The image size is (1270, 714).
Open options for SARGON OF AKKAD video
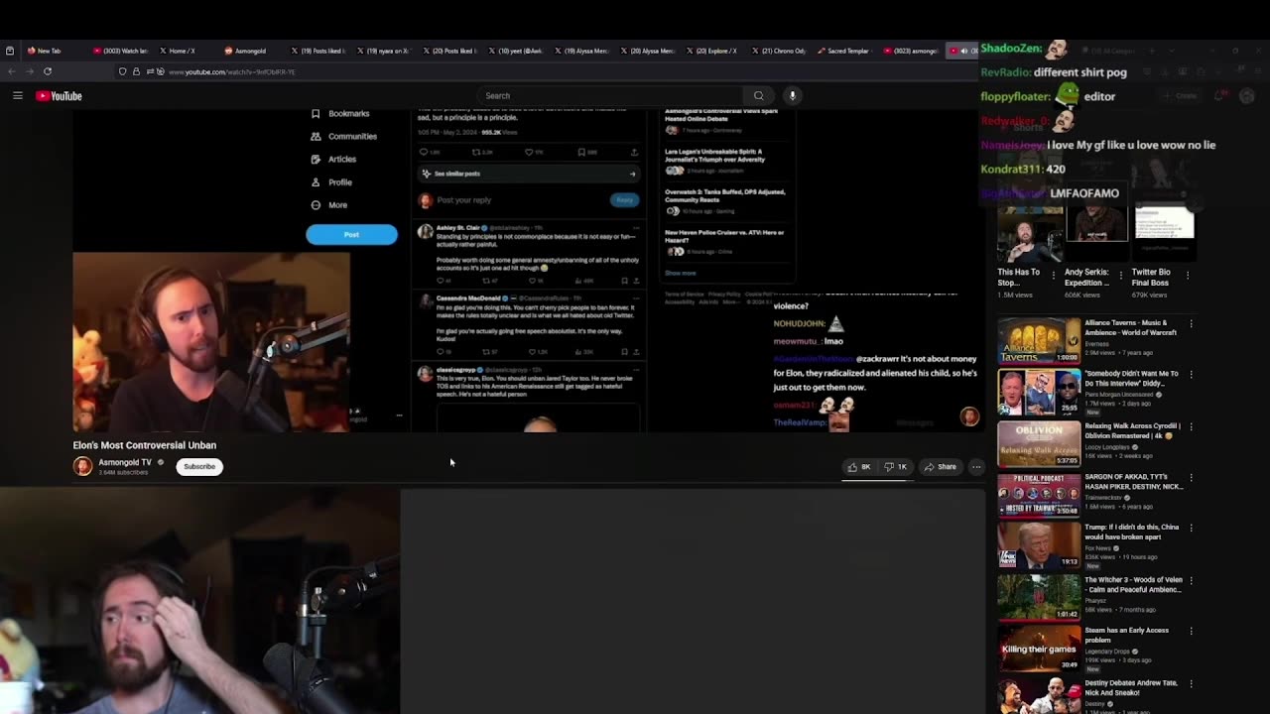coord(1192,478)
